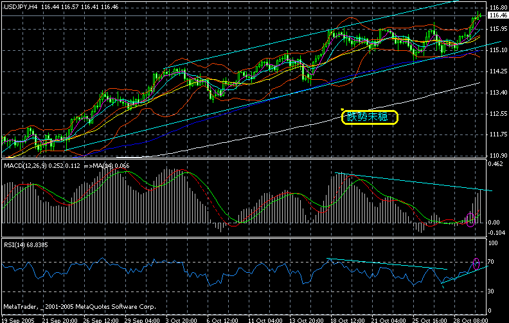Viewport: 509px width, 323px height.
Task: Click the RSI scale value 100
Action: point(493,243)
